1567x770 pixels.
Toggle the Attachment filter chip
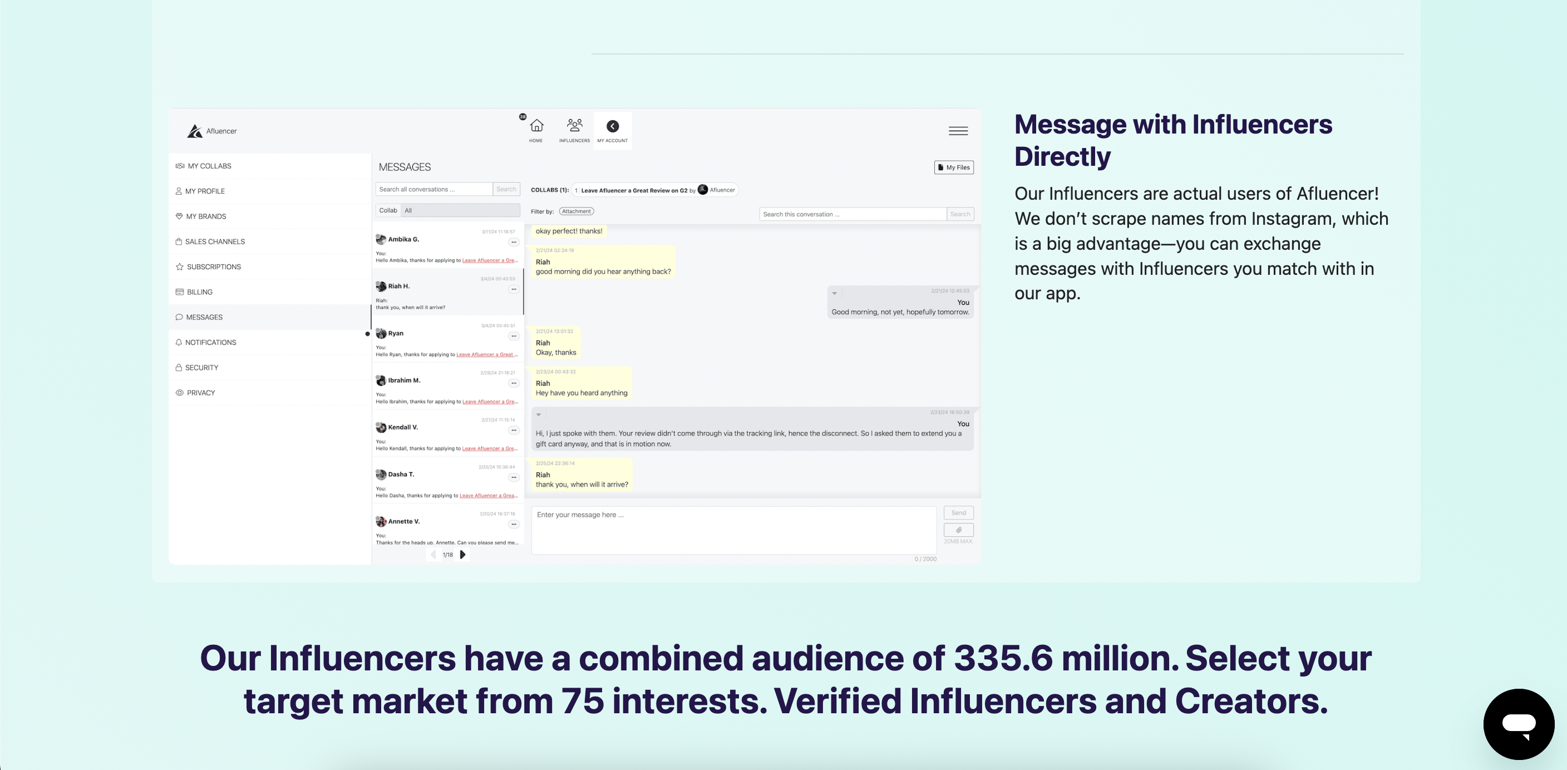point(576,211)
